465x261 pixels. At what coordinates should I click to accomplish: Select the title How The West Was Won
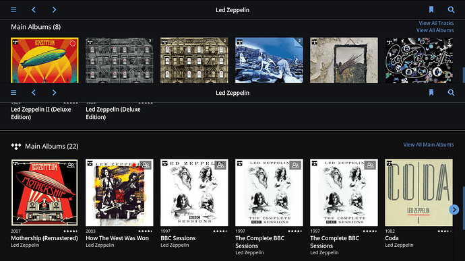[117, 238]
